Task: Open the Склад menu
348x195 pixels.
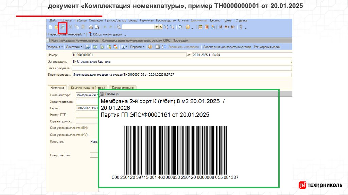Action: (133, 20)
